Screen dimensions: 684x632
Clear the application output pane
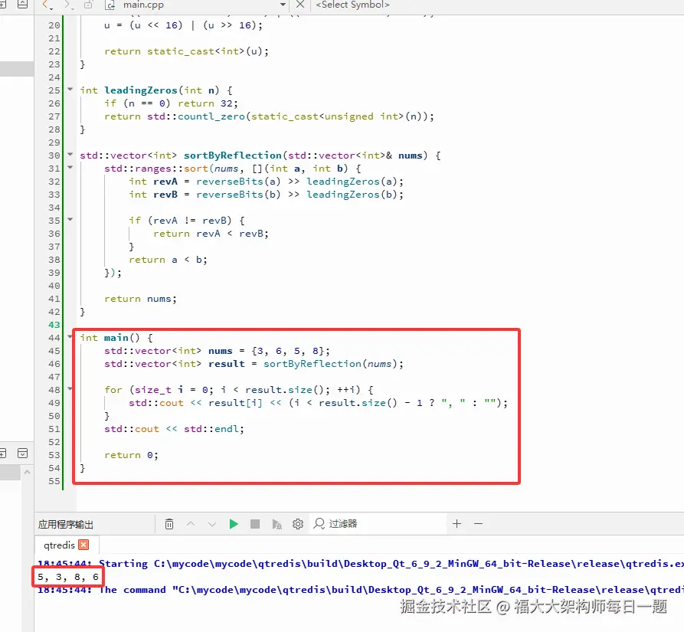[169, 524]
